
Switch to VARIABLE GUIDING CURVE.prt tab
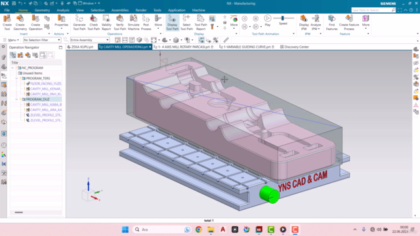click(247, 47)
